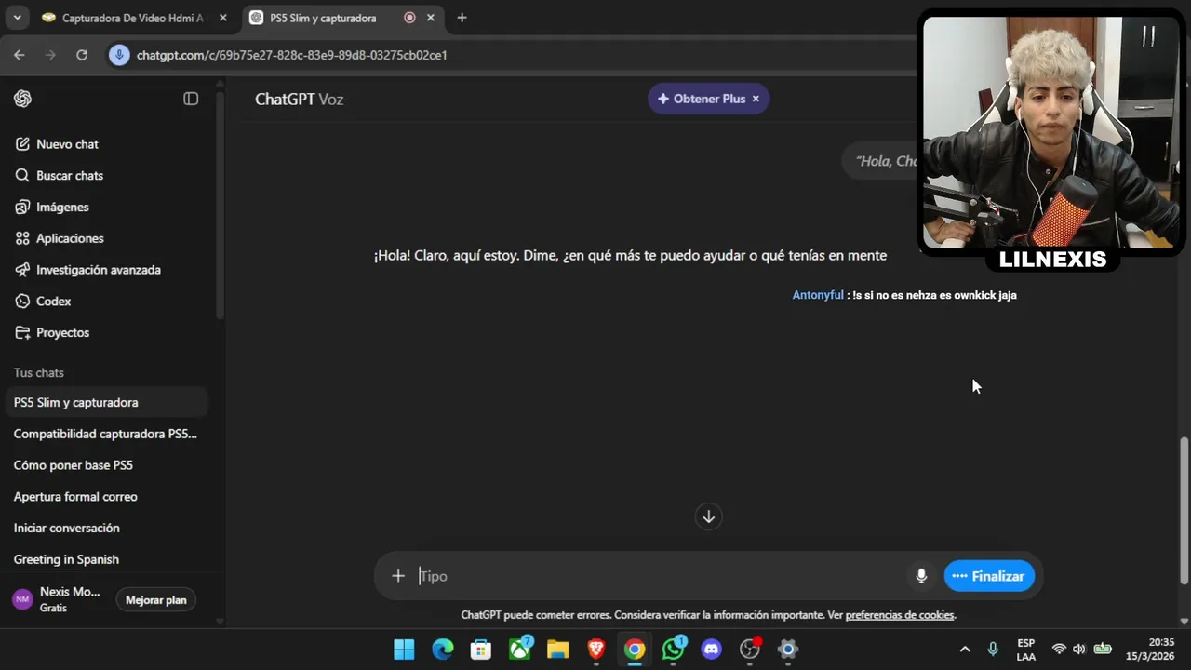Open the Greeting in Spanish chat
Screen dimensions: 1191x670
point(107,559)
